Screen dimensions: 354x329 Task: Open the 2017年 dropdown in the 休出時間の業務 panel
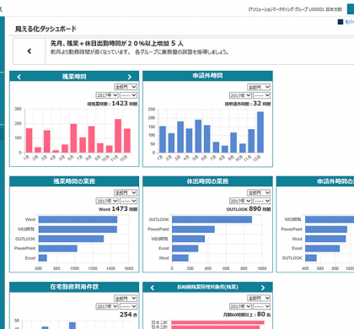click(x=240, y=201)
